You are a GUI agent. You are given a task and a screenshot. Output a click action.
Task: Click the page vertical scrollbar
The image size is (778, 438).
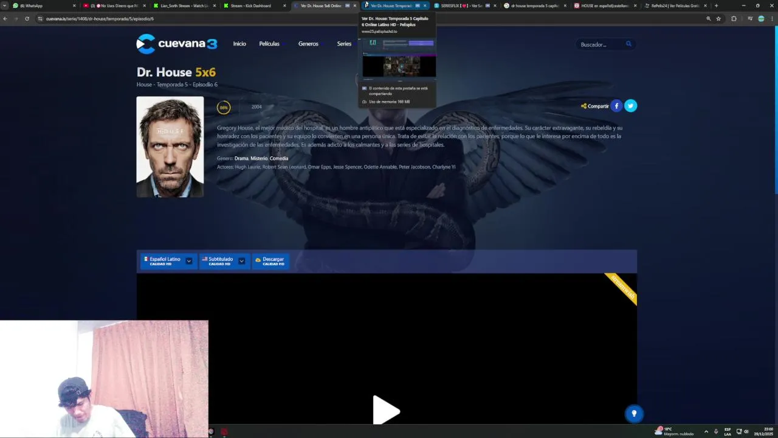pyautogui.click(x=776, y=109)
